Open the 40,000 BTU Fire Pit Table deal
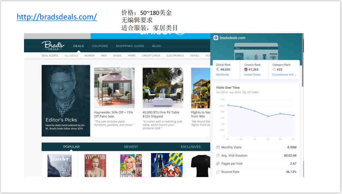The image size is (342, 194). pos(161,114)
